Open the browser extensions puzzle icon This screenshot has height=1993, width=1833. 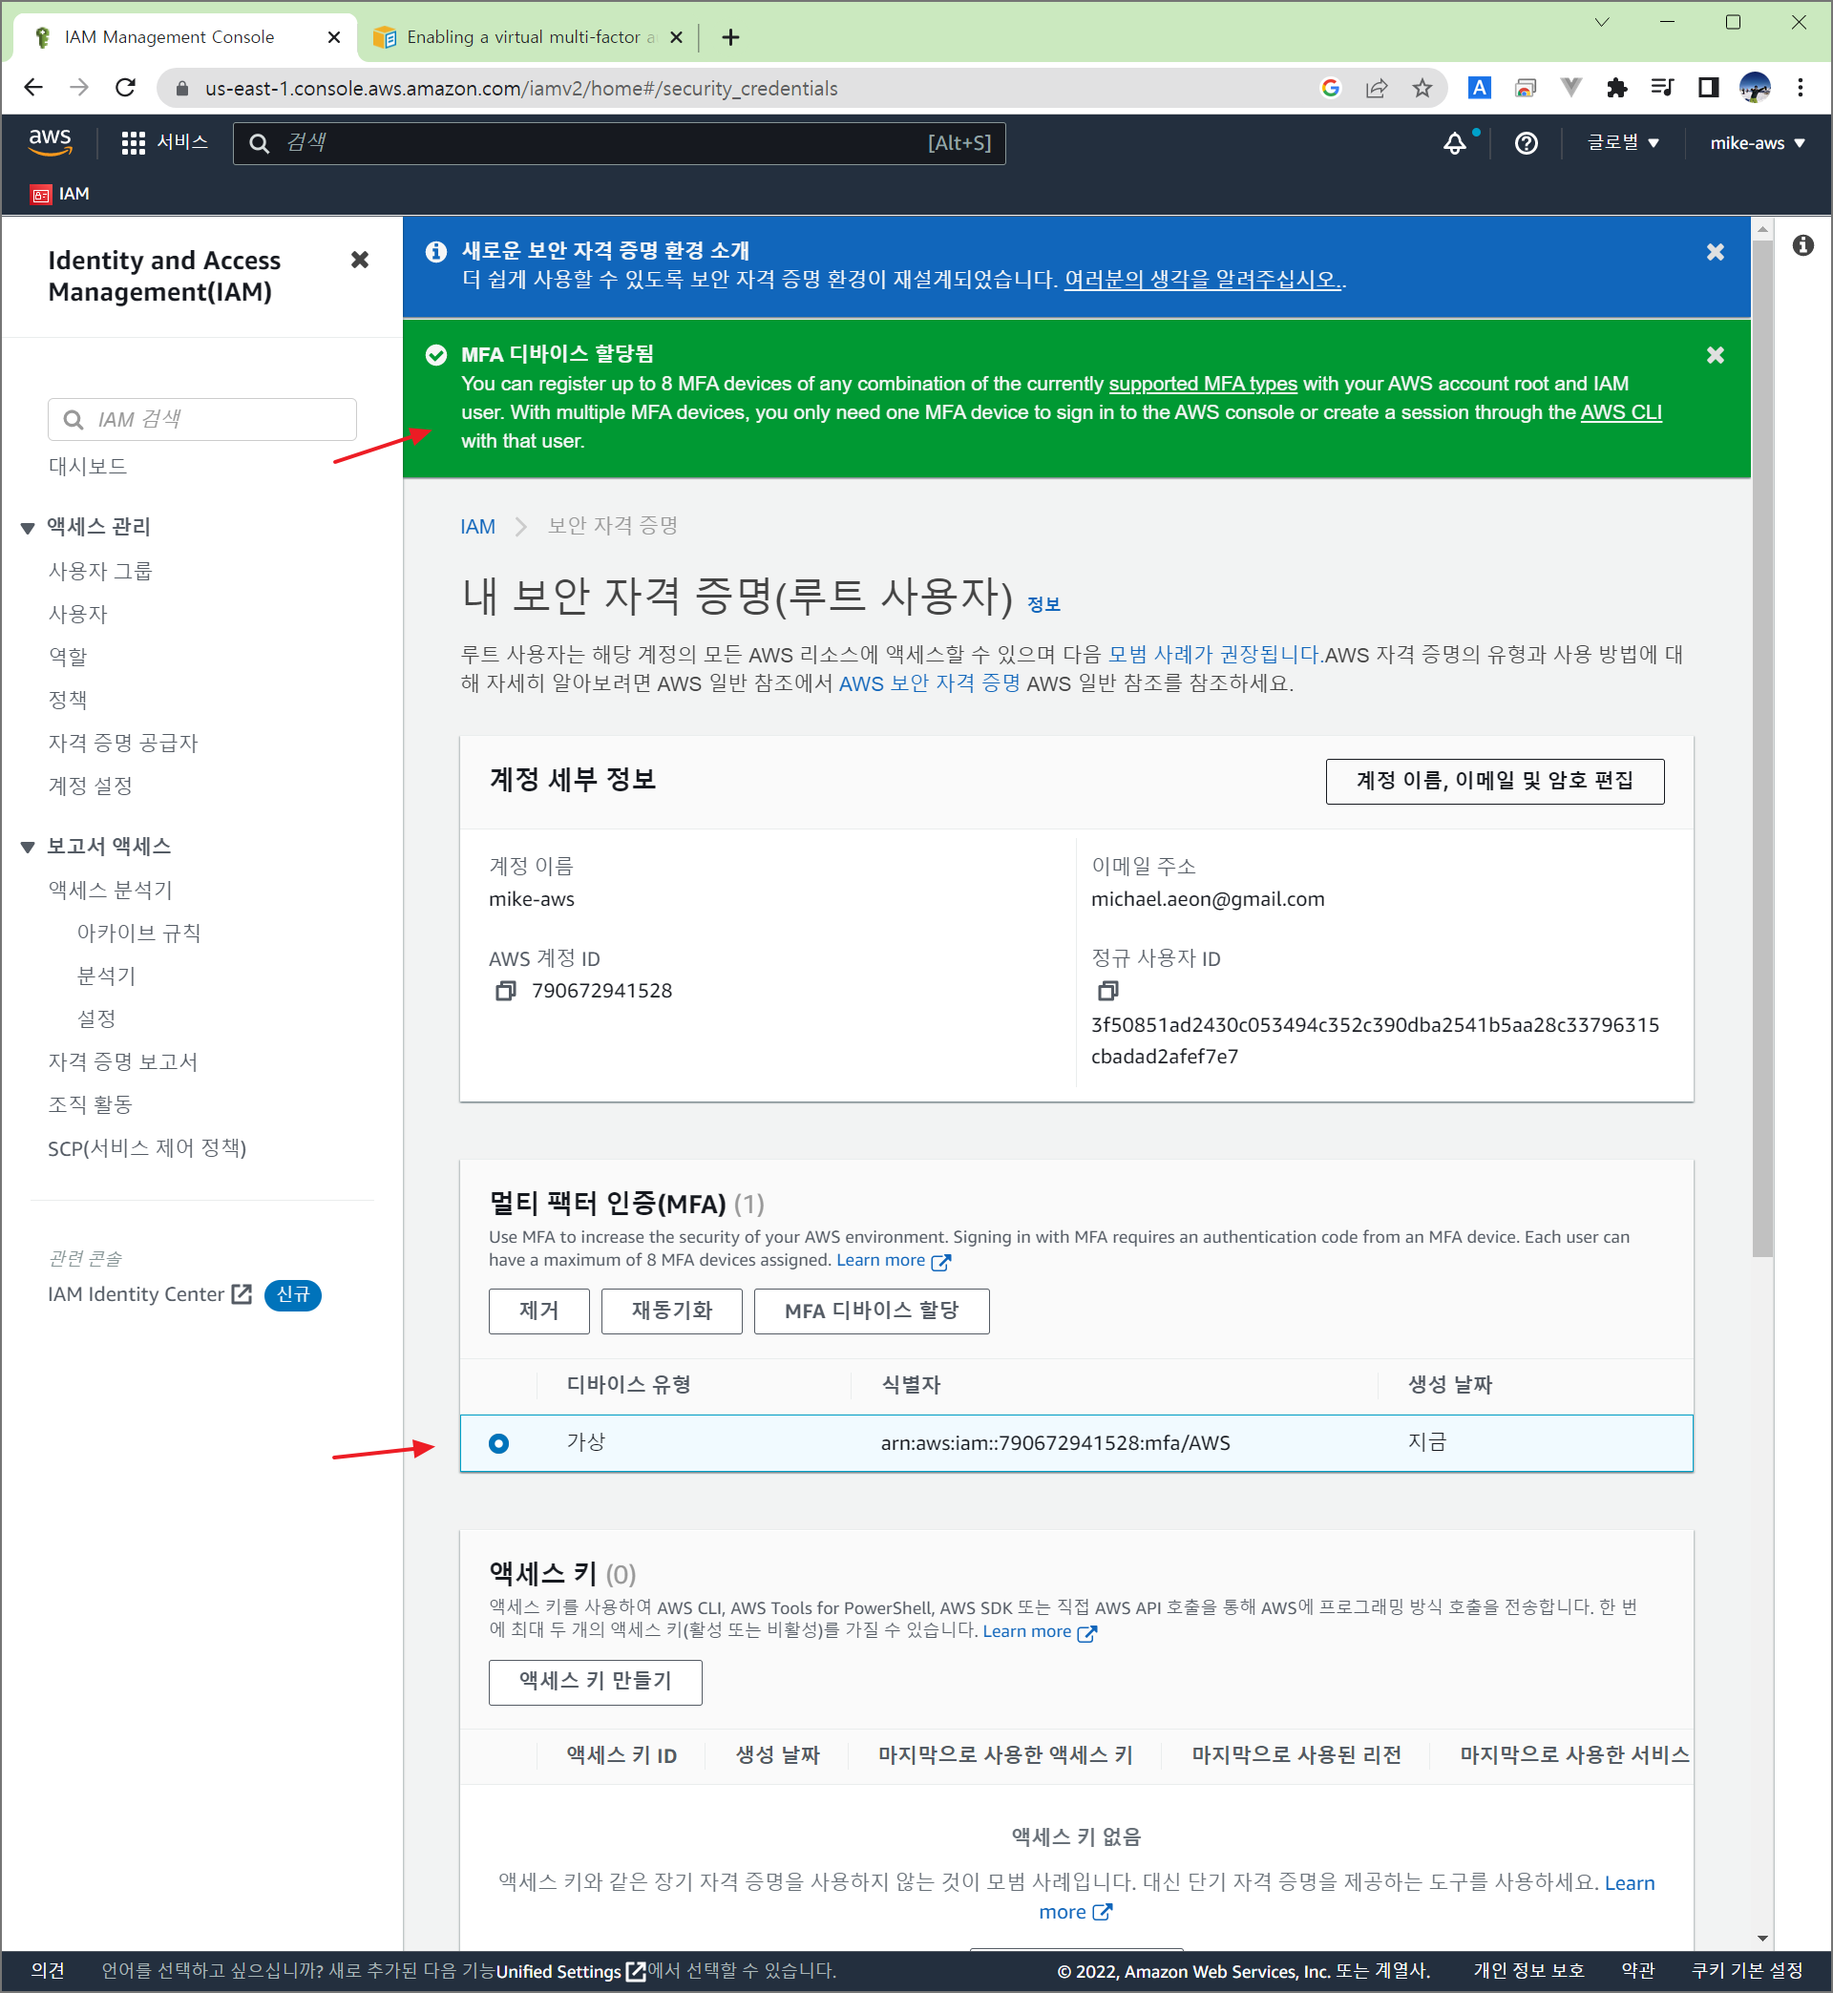[x=1617, y=88]
